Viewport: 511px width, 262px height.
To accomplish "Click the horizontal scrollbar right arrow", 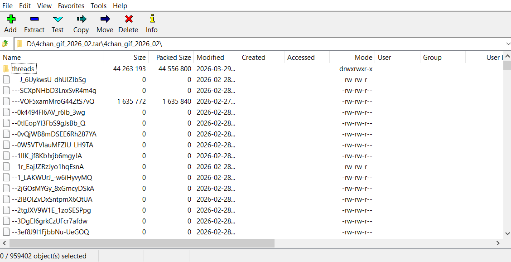I will point(498,243).
